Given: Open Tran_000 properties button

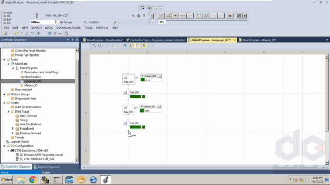Looking at the screenshot, I should [125, 92].
